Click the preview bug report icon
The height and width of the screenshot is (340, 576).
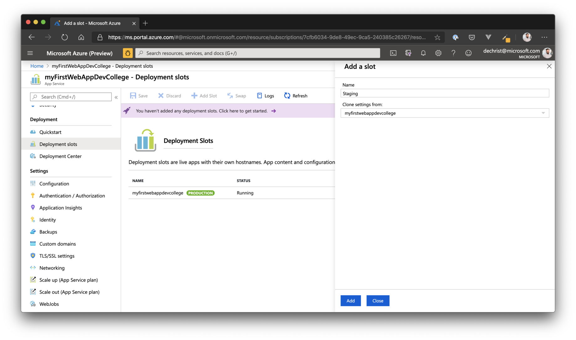(128, 53)
